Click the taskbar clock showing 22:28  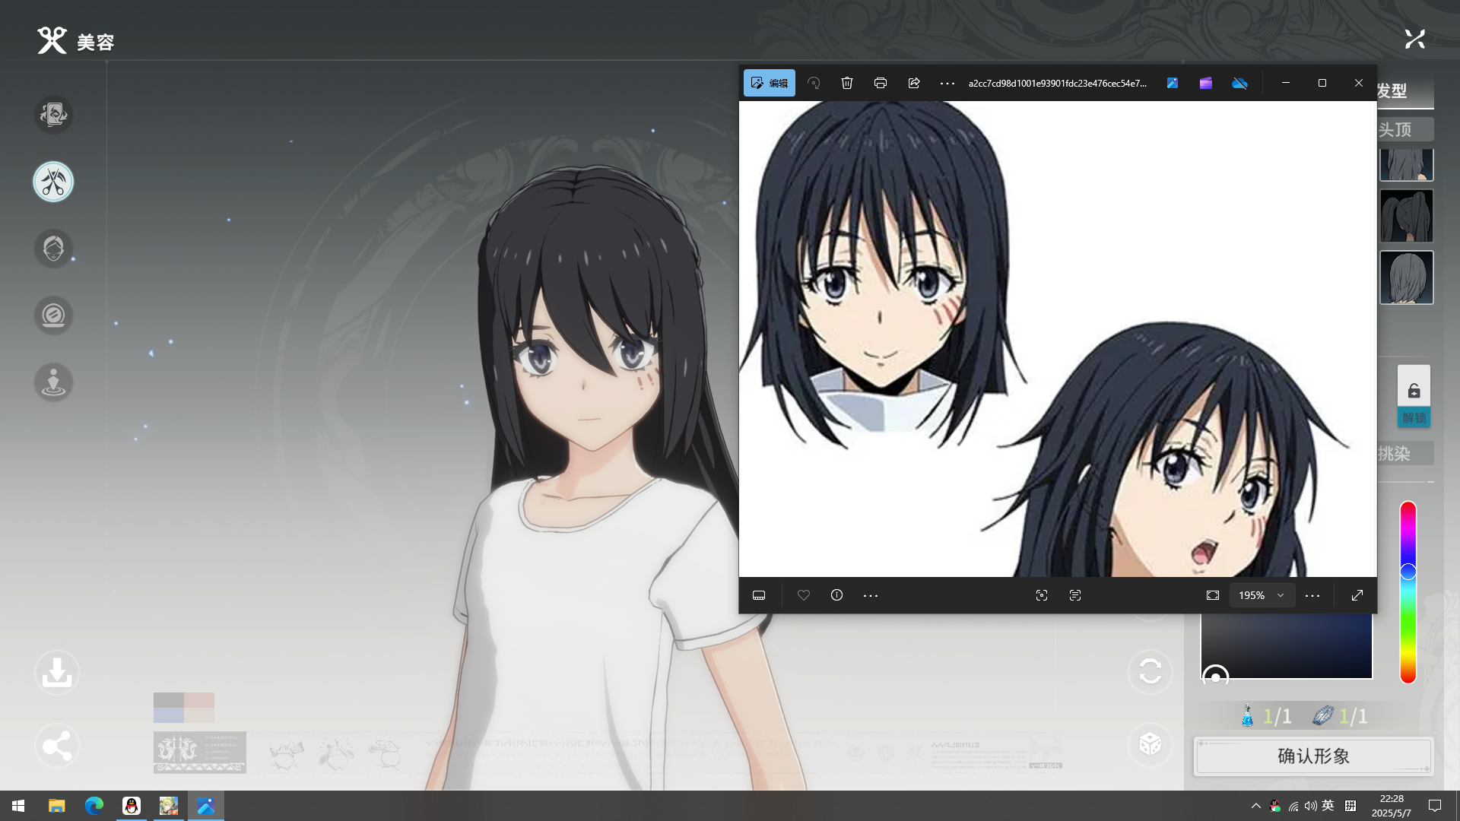1392,806
